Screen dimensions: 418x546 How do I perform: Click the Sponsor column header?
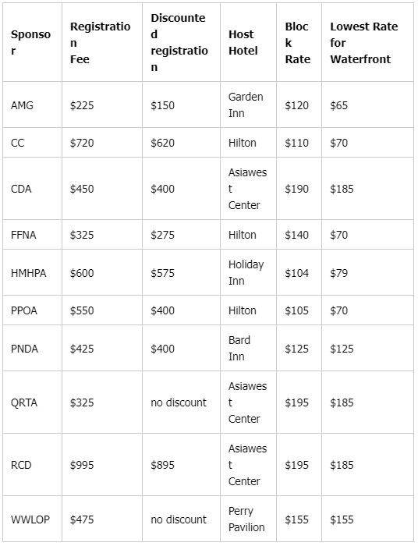click(33, 42)
